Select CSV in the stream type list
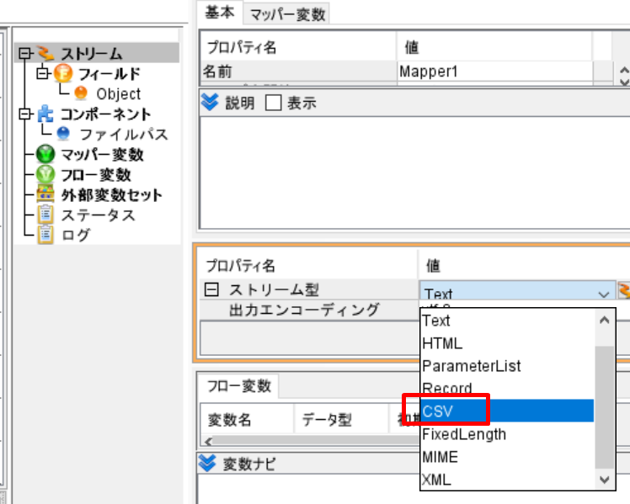This screenshot has width=630, height=504. (507, 411)
